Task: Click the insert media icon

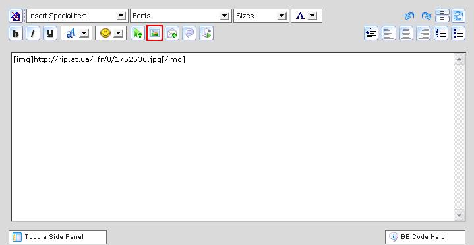Action: coord(206,33)
